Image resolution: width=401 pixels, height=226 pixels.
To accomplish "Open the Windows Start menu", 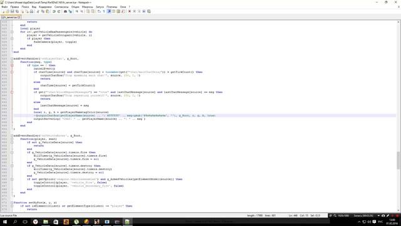I will coord(5,222).
